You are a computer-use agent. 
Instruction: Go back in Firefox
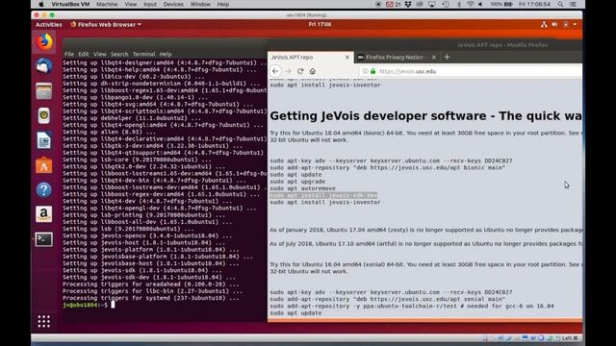click(x=275, y=71)
